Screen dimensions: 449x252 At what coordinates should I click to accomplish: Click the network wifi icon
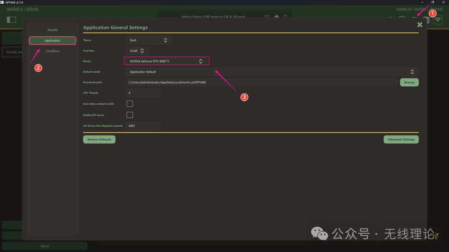pos(437,20)
